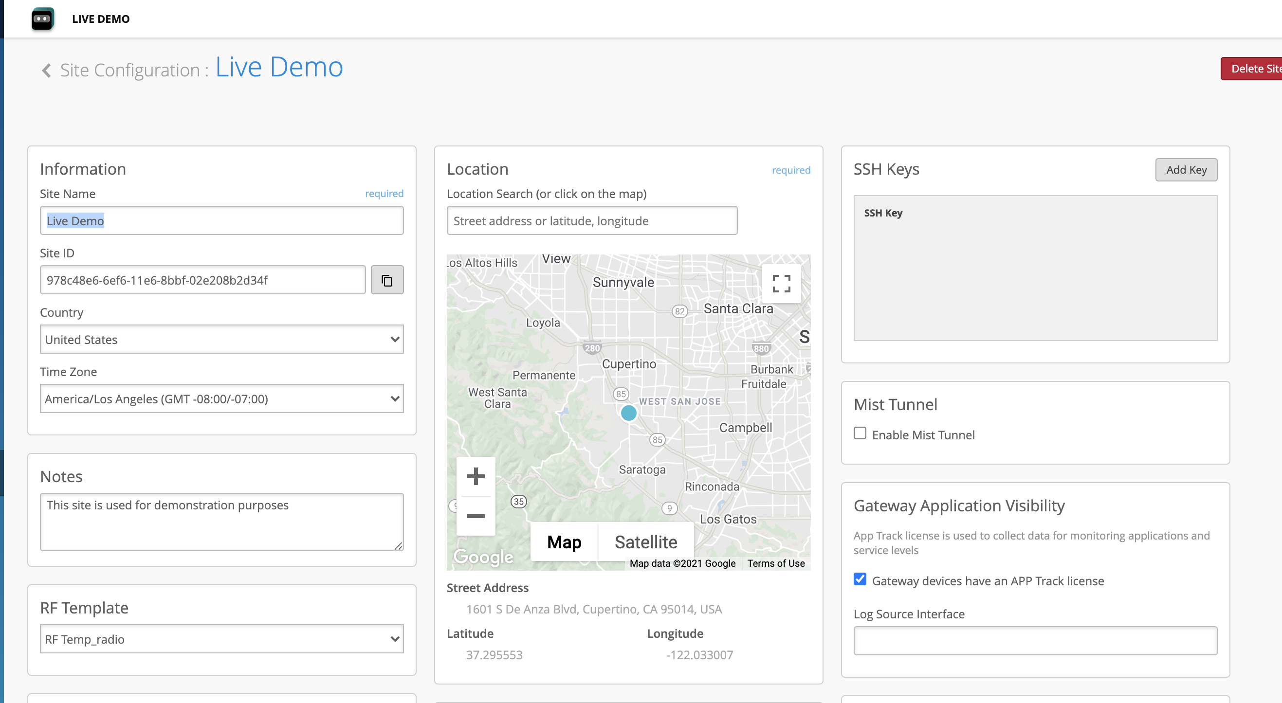This screenshot has height=703, width=1282.
Task: Open the RF Template dropdown
Action: [221, 639]
